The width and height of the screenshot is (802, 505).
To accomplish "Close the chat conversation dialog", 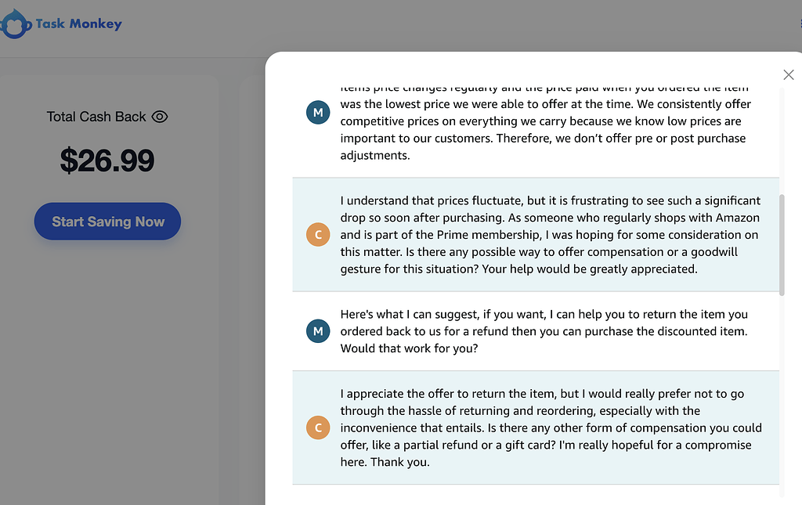I will pyautogui.click(x=789, y=74).
